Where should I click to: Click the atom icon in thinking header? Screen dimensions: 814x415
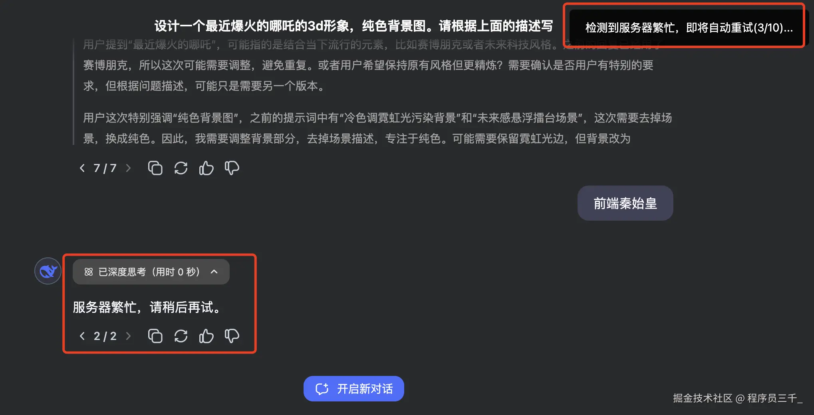click(x=89, y=272)
